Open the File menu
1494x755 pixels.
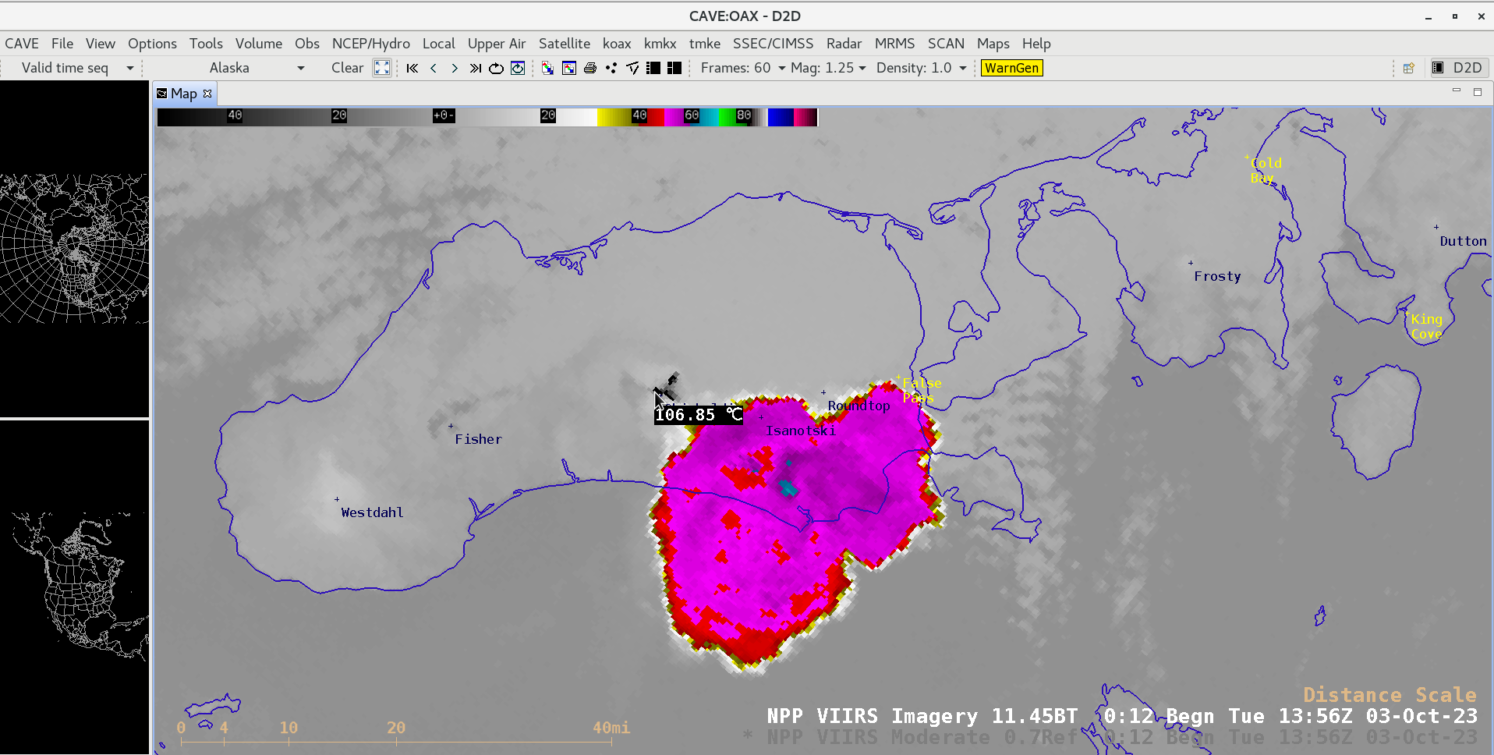(62, 44)
